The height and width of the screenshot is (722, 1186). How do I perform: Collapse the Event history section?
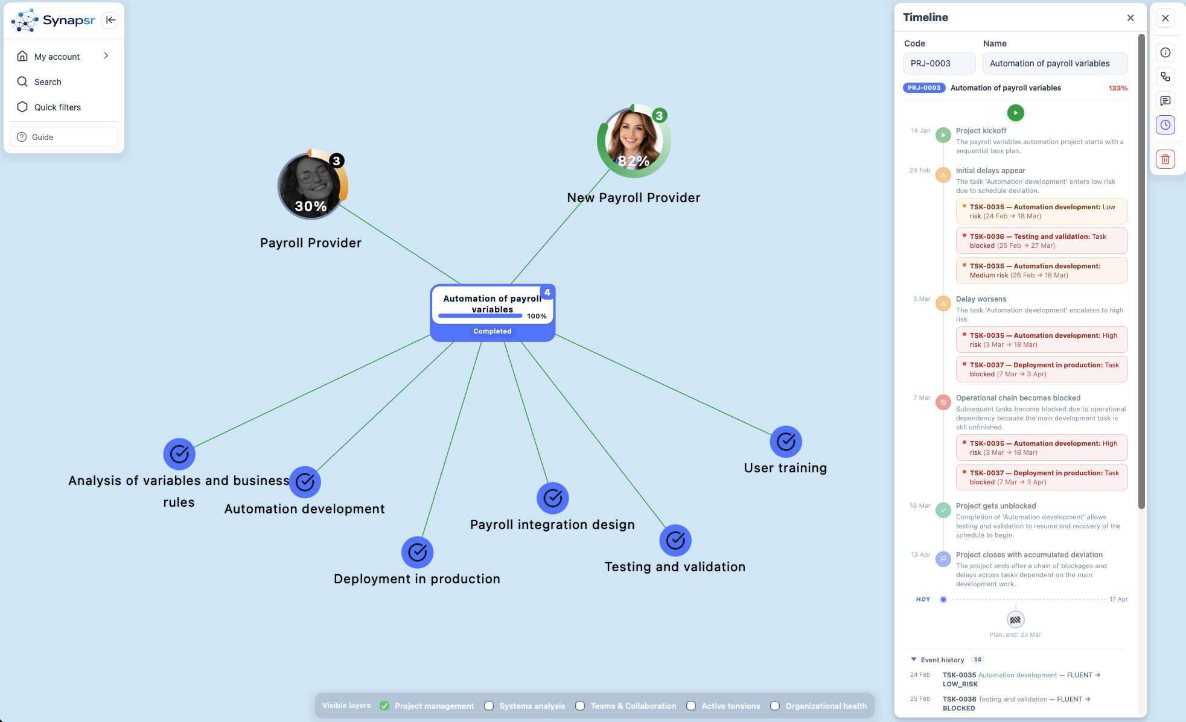(x=913, y=659)
